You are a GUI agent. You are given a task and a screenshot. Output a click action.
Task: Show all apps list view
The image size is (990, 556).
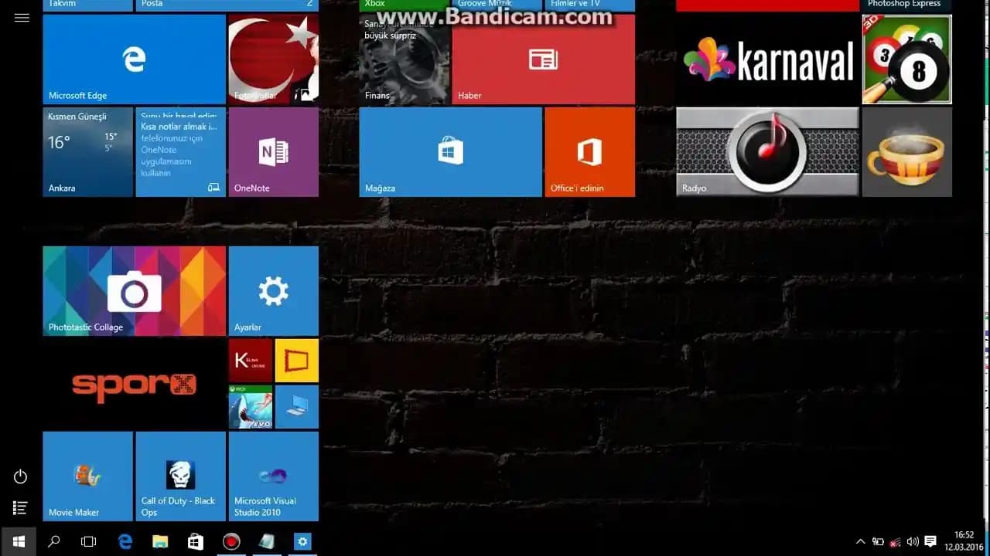click(21, 507)
